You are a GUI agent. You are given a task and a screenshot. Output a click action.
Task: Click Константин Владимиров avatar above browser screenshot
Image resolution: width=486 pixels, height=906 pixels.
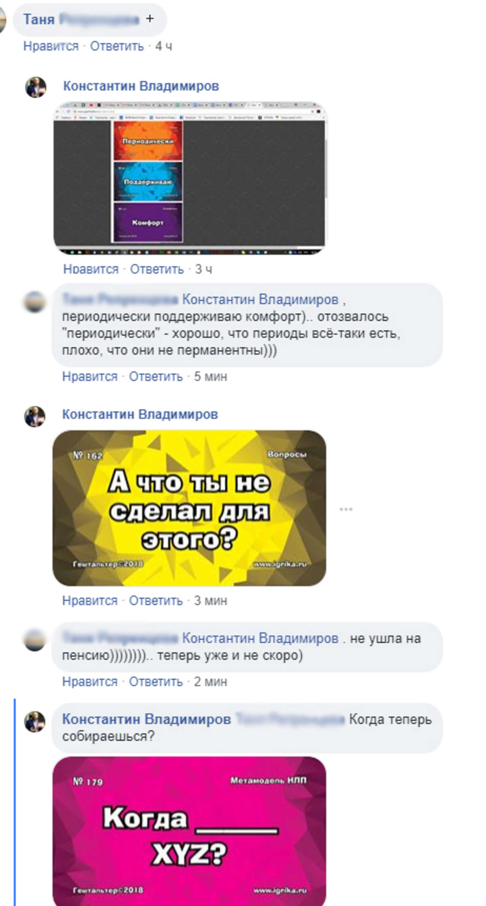(x=36, y=87)
